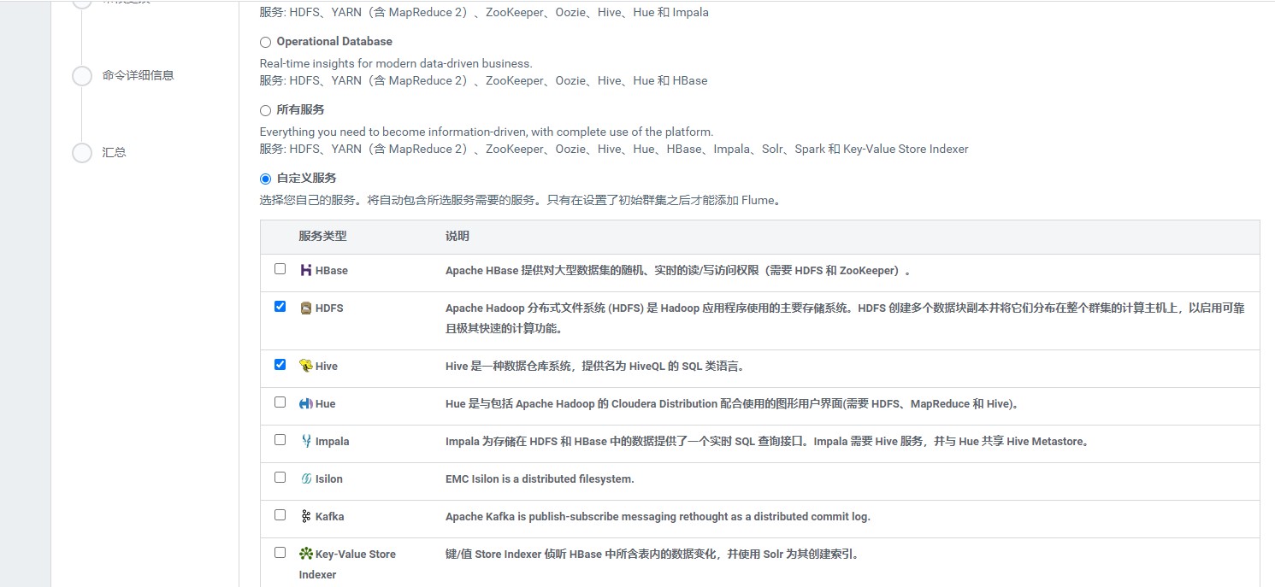Image resolution: width=1275 pixels, height=587 pixels.
Task: Click the Hue service icon
Action: point(306,403)
